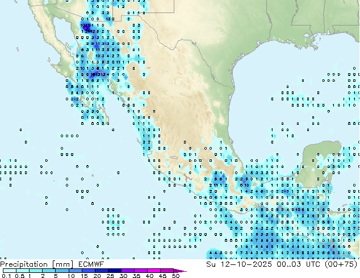
Task: Click the "ECMWF" model label
Action: (91, 264)
